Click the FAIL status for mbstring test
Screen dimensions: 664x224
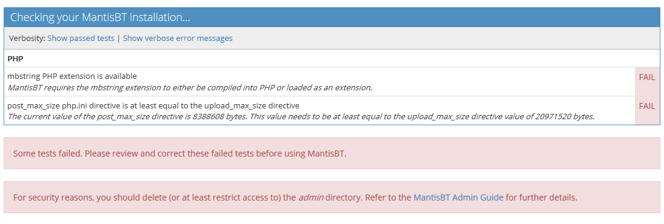tap(647, 78)
